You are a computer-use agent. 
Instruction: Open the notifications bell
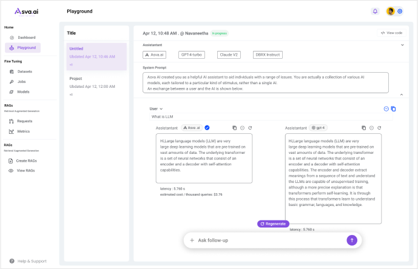375,11
